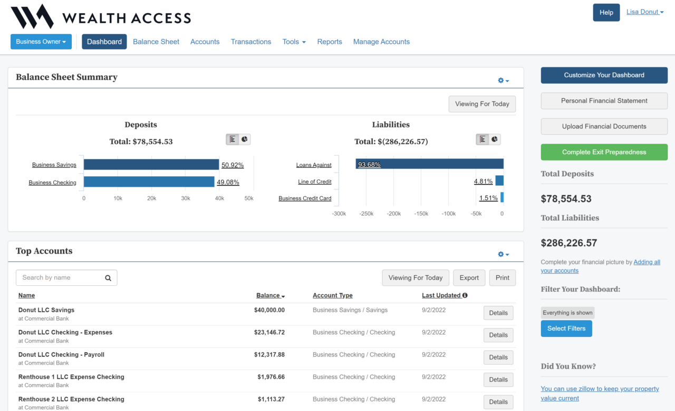
Task: Switch Liabilities chart to pie view
Action: pyautogui.click(x=495, y=139)
